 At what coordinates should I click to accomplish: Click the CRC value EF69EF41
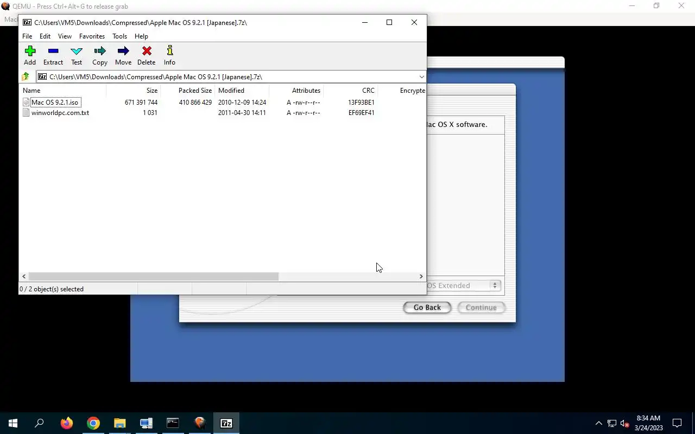(x=361, y=113)
